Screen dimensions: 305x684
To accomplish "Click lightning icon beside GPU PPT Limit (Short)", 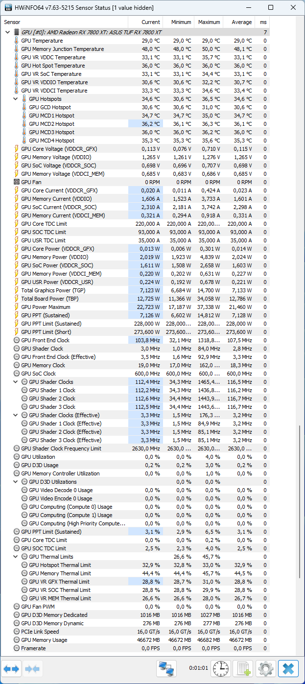I will click(17, 332).
